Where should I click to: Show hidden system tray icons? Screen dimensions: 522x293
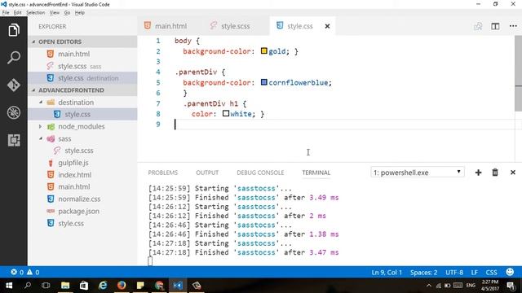coord(429,286)
